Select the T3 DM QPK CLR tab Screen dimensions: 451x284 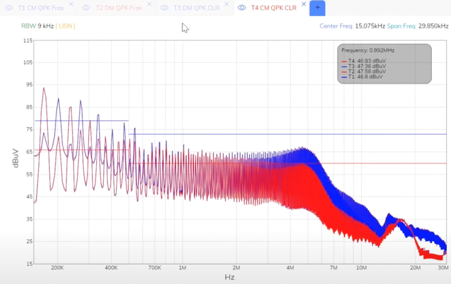[196, 8]
